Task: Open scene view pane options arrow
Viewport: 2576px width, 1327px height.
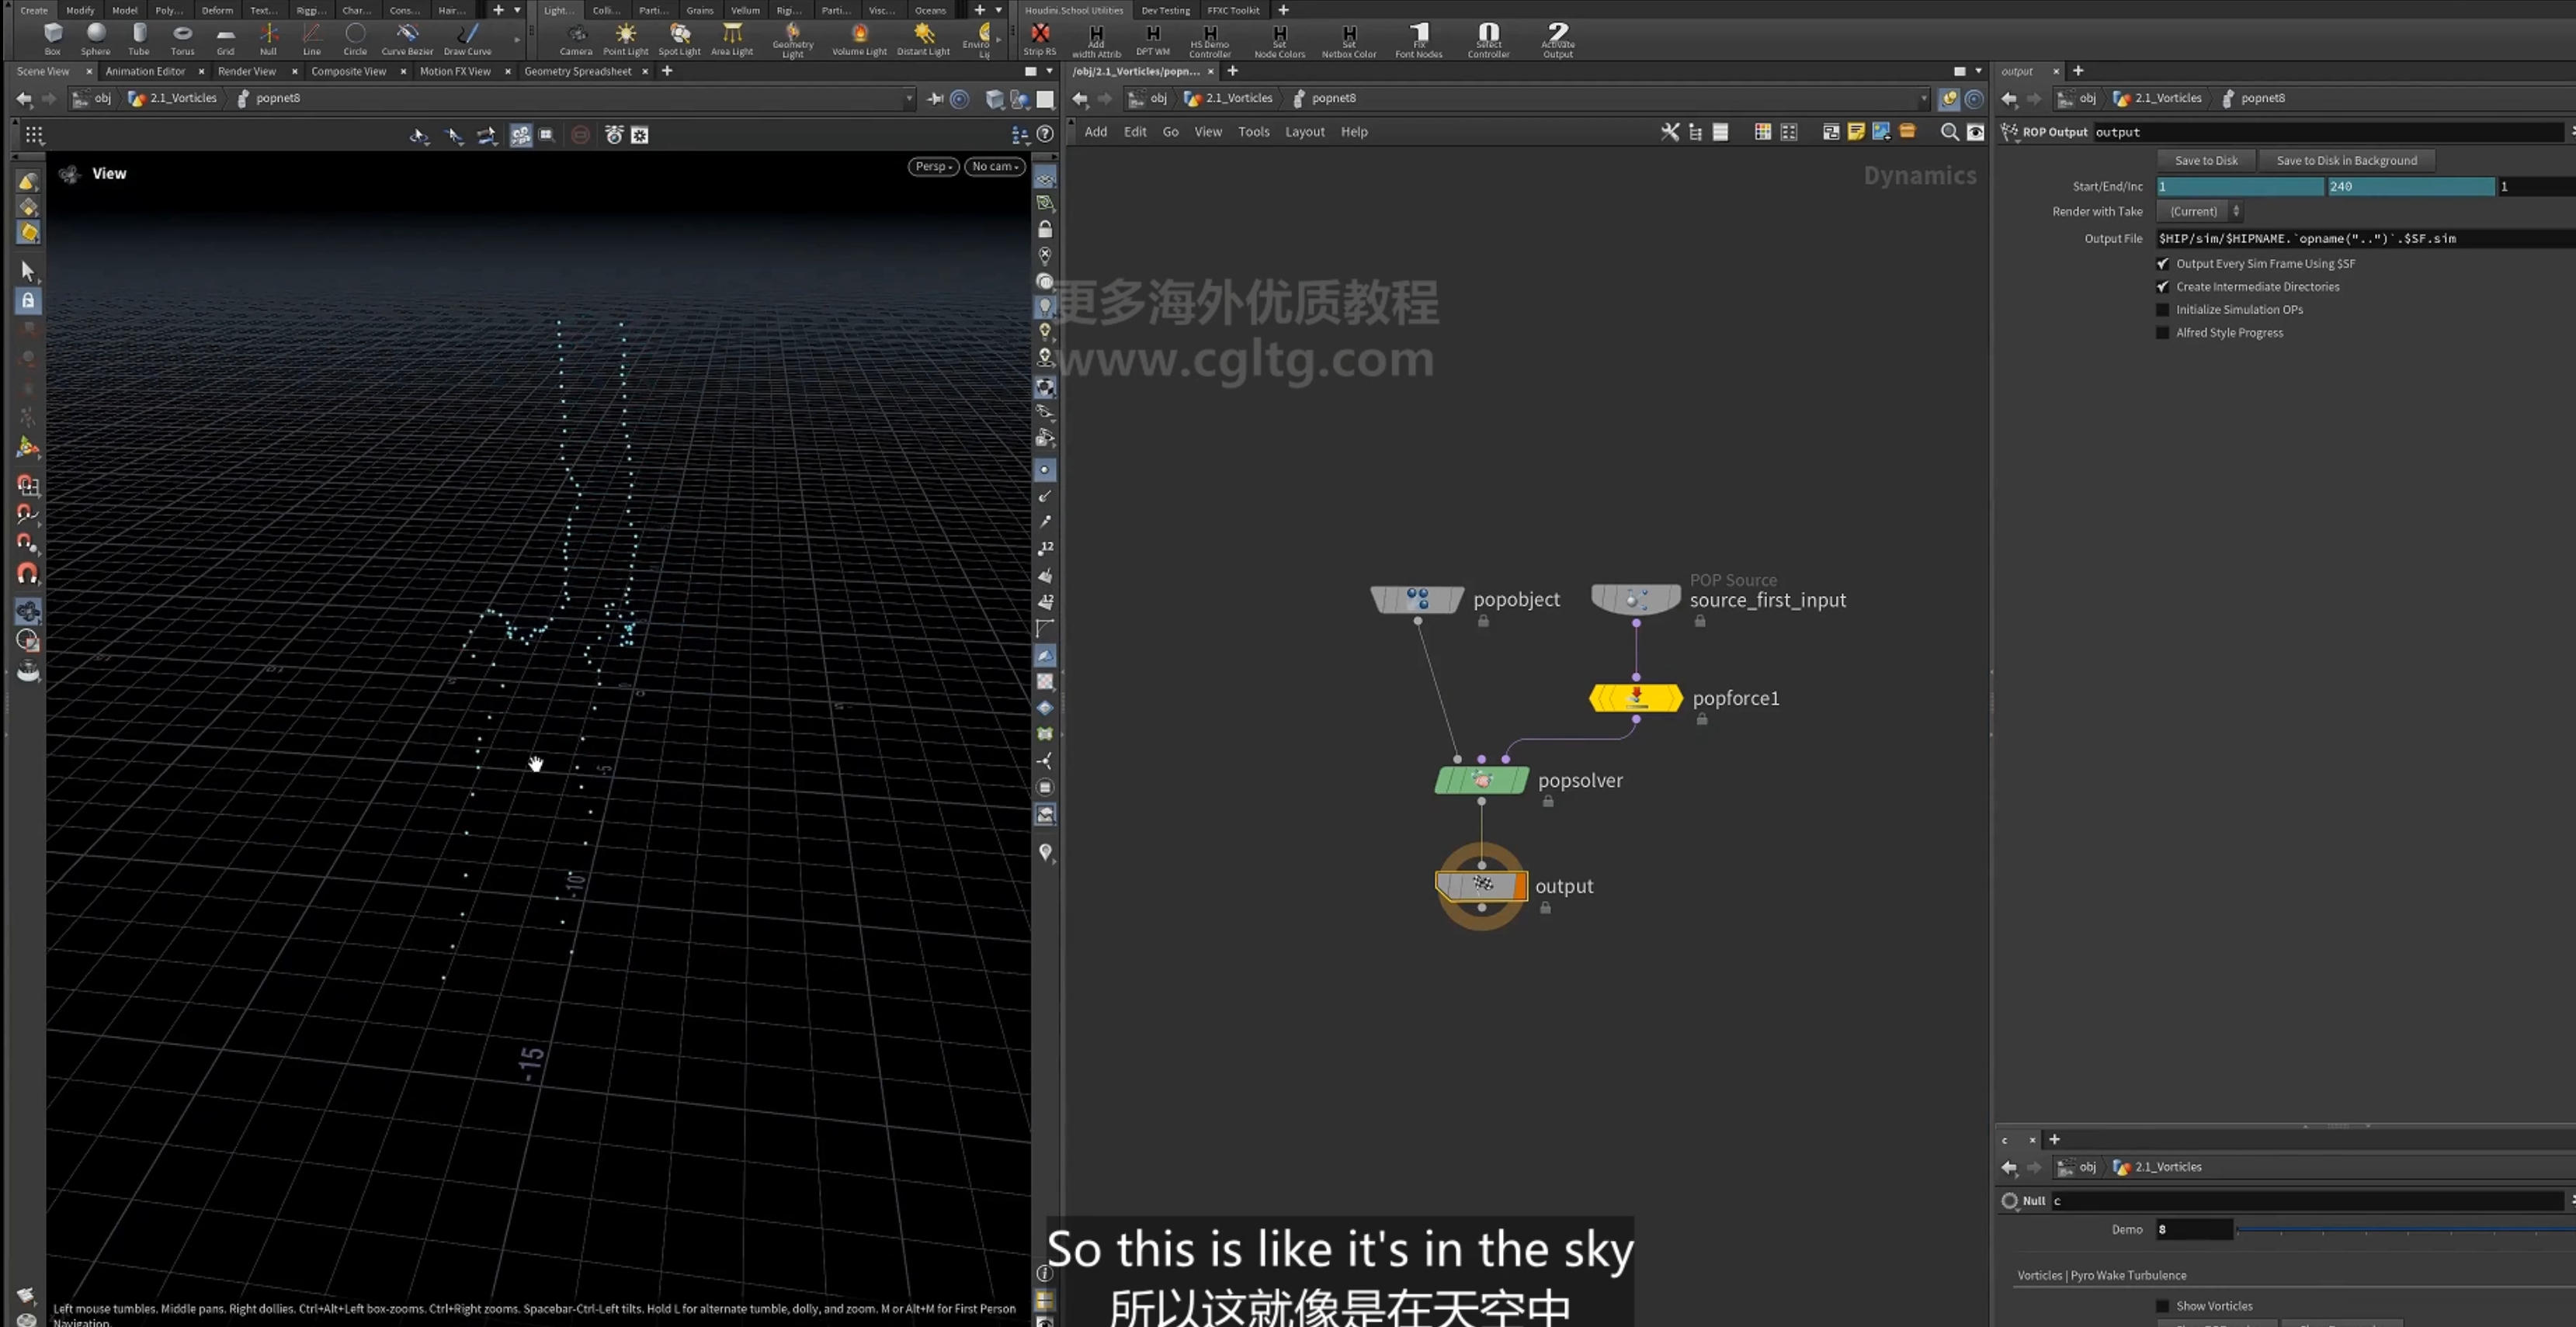Action: click(x=1049, y=71)
